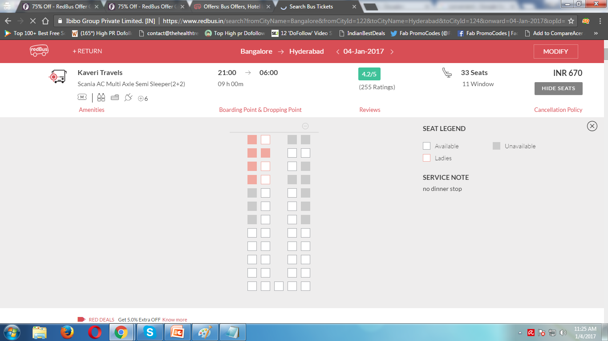Viewport: 608px width, 341px height.
Task: Go to previous date with left chevron
Action: (x=338, y=52)
